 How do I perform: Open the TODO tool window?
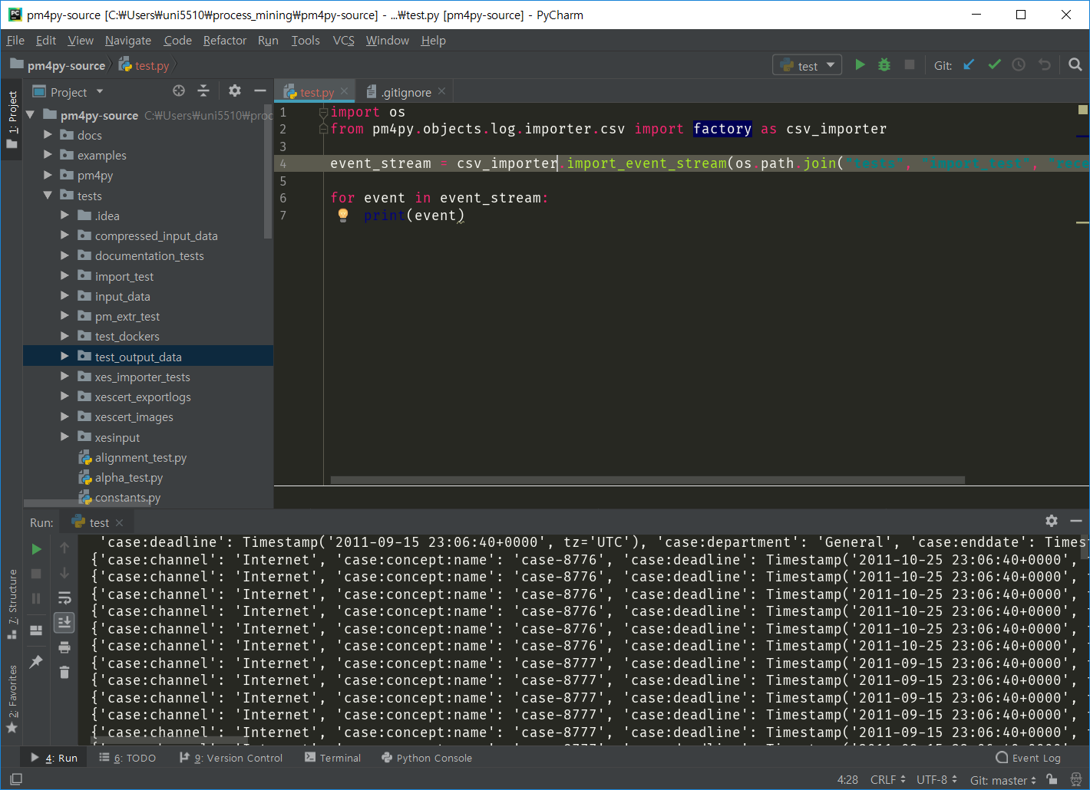click(127, 758)
